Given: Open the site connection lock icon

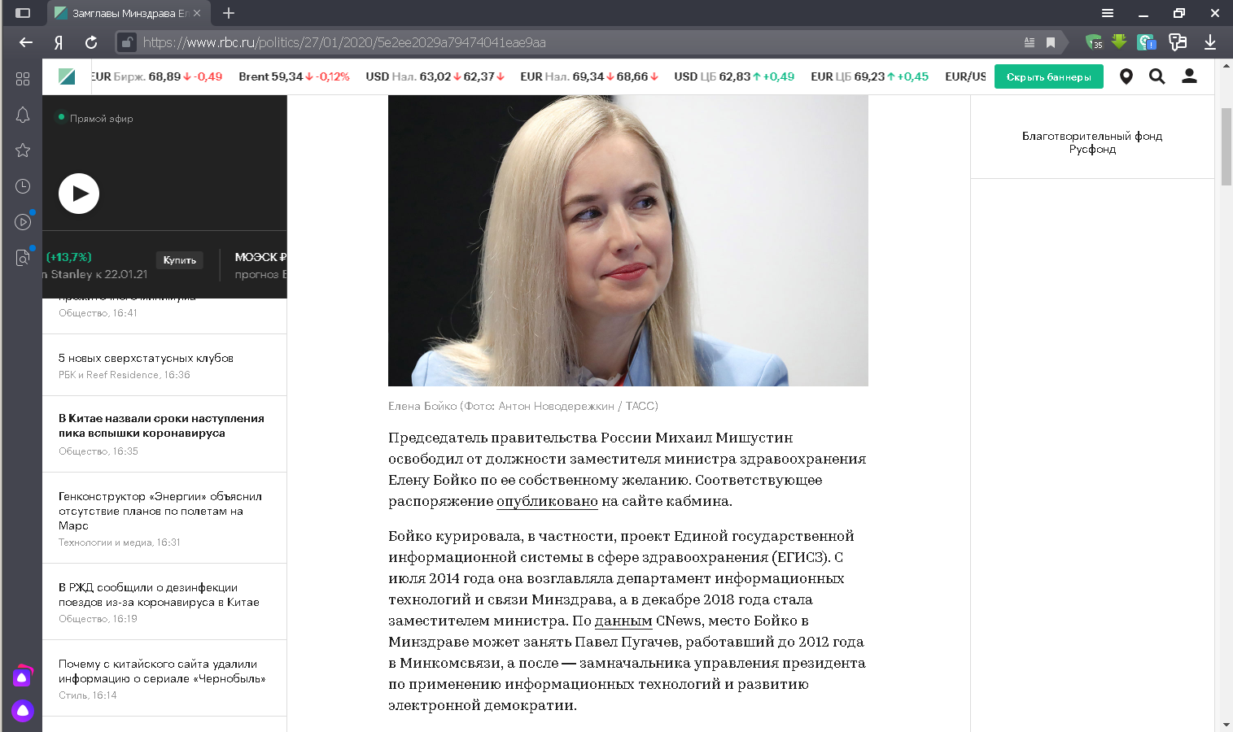Looking at the screenshot, I should pos(126,42).
